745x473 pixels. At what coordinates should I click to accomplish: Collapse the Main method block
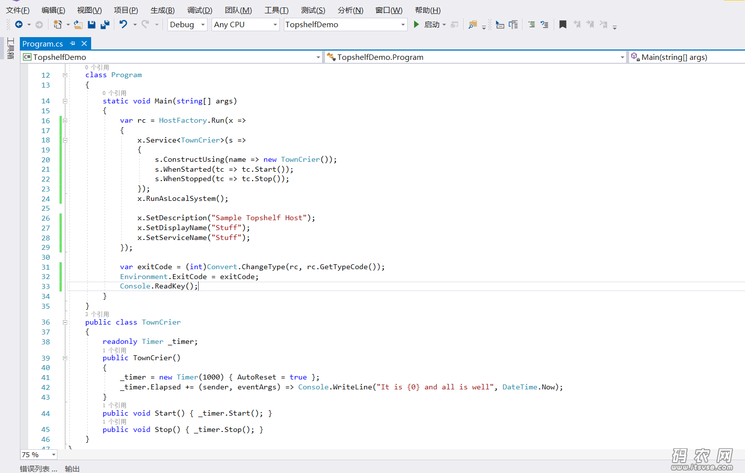click(x=65, y=101)
